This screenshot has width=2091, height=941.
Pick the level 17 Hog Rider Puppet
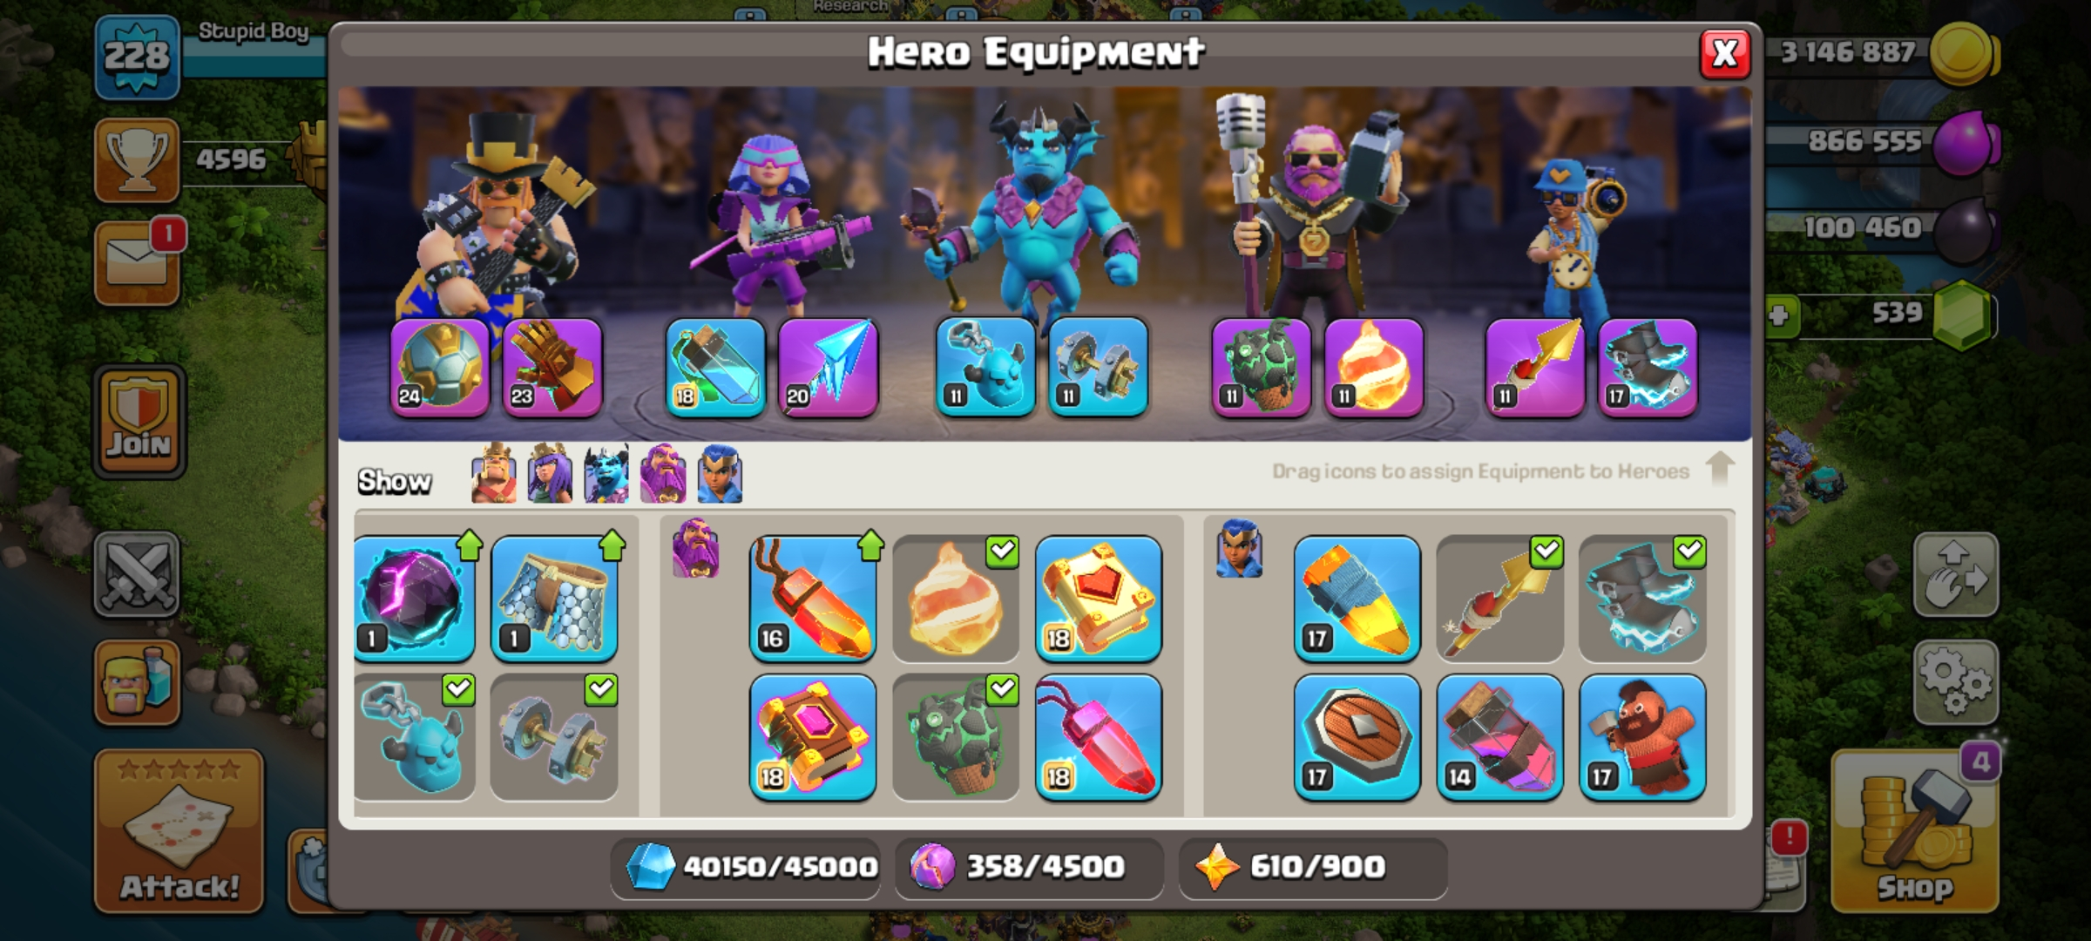coord(1642,737)
